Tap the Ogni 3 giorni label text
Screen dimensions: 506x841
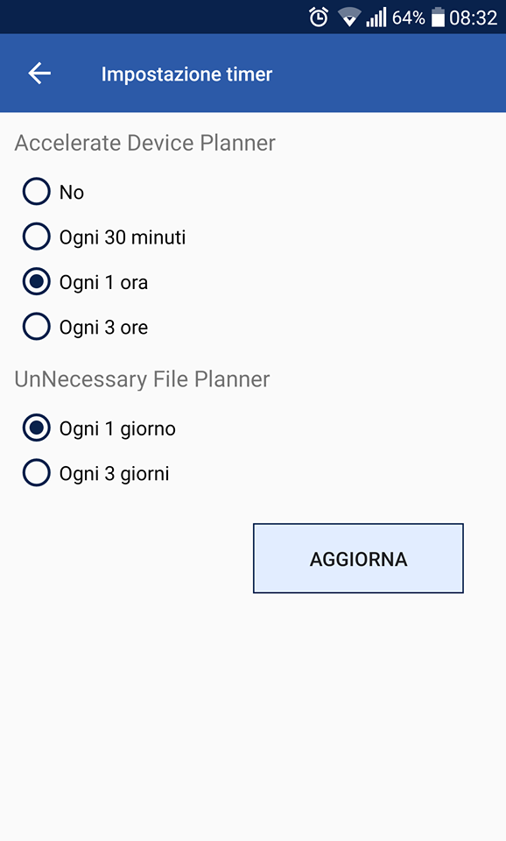pos(114,474)
